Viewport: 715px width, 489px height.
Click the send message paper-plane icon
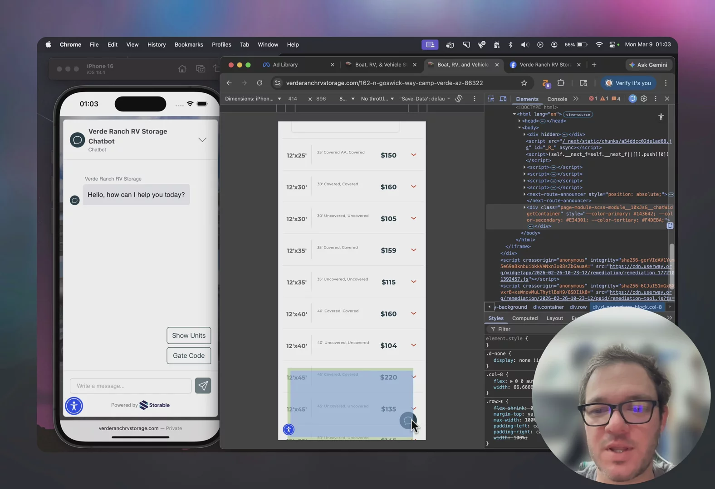pyautogui.click(x=203, y=385)
